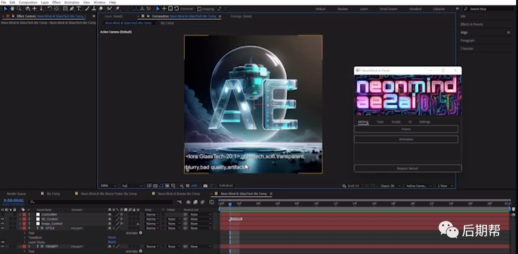This screenshot has height=254, width=518.
Task: Toggle effects fx switch on SD_Control layer
Action: (x=121, y=219)
